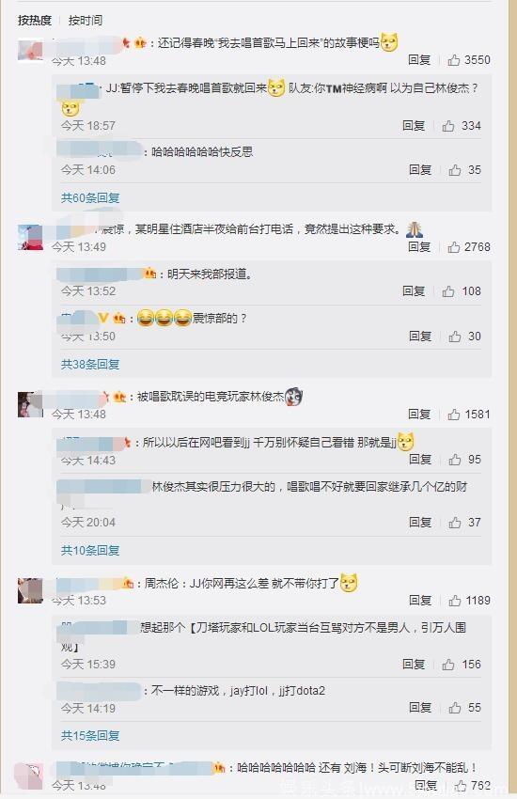Screen dimensions: 517x799
Task: Show all 共10条回复 replies
Action: click(90, 550)
